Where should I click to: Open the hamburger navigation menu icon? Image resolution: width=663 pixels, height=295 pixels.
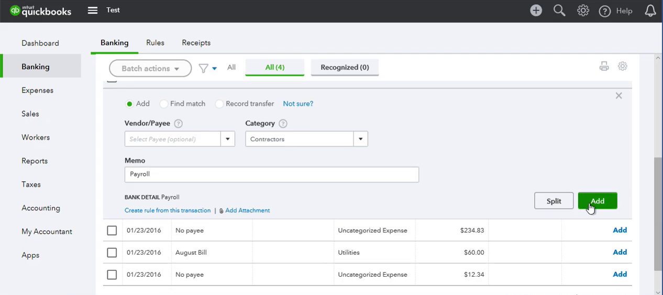coord(93,10)
